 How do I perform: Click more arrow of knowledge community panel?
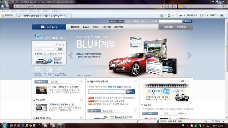point(135,81)
